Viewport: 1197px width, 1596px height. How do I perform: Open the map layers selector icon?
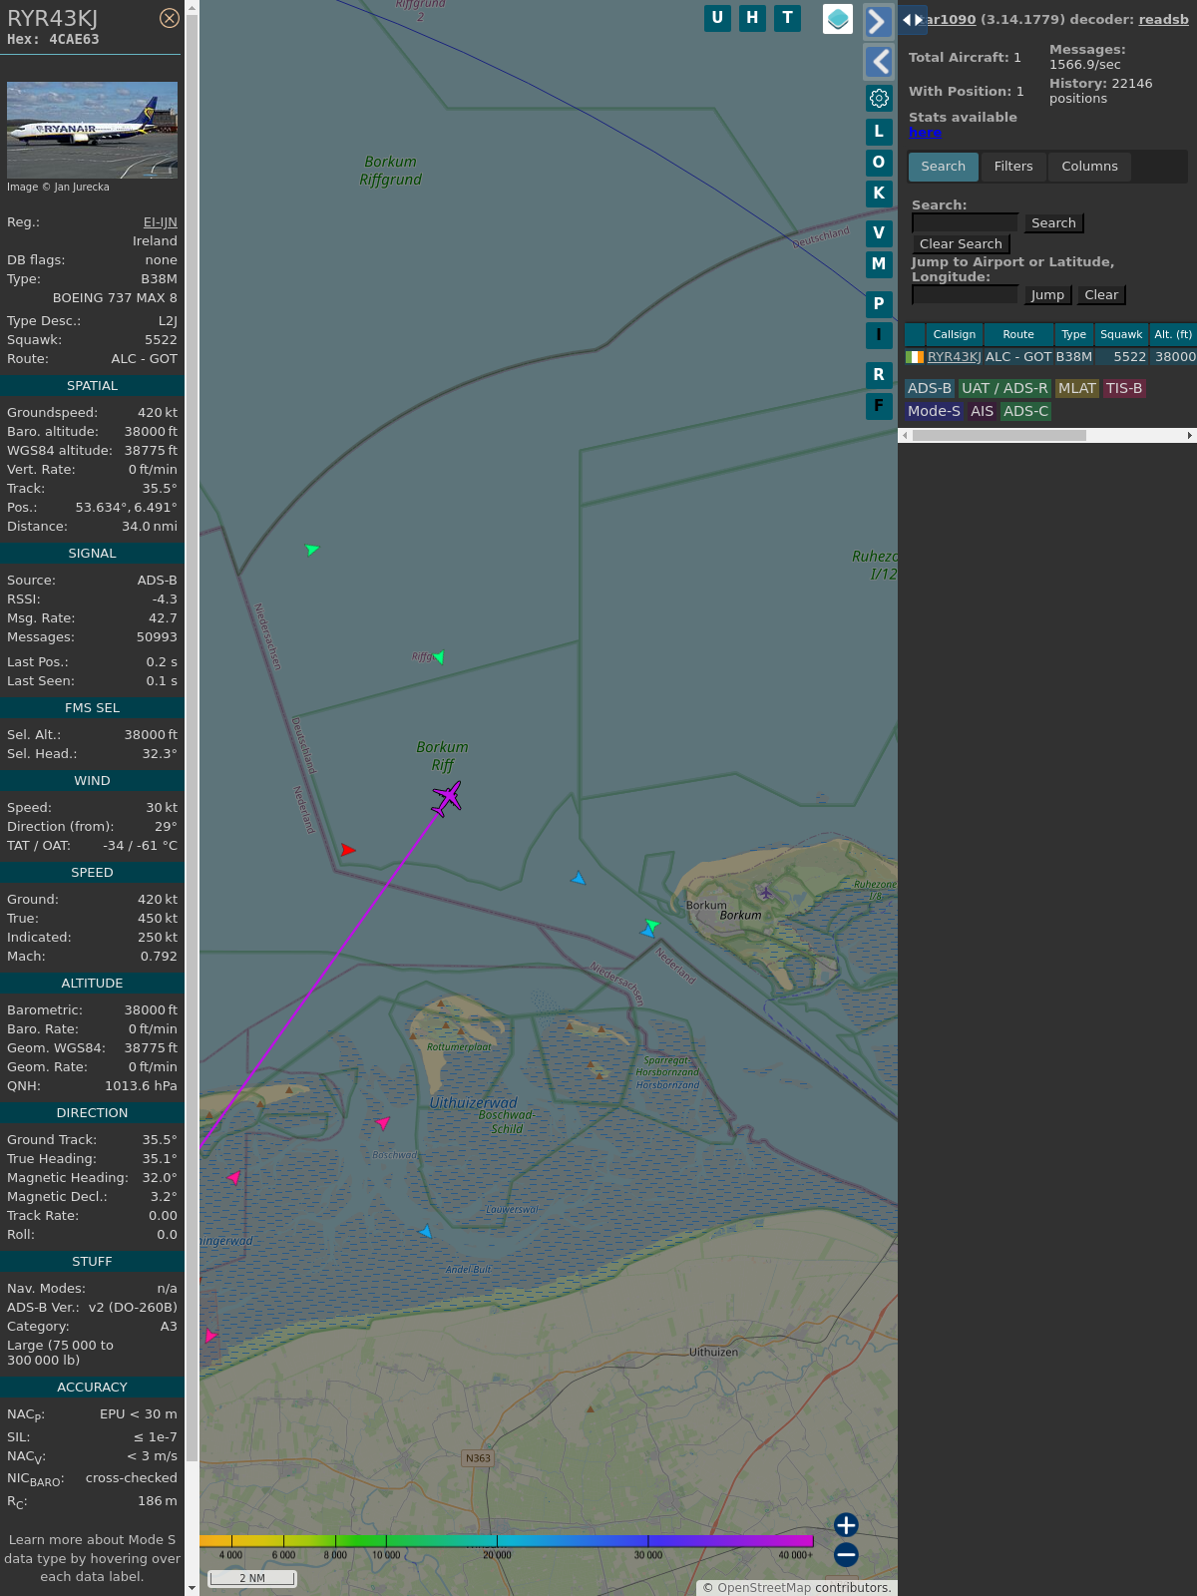(838, 19)
